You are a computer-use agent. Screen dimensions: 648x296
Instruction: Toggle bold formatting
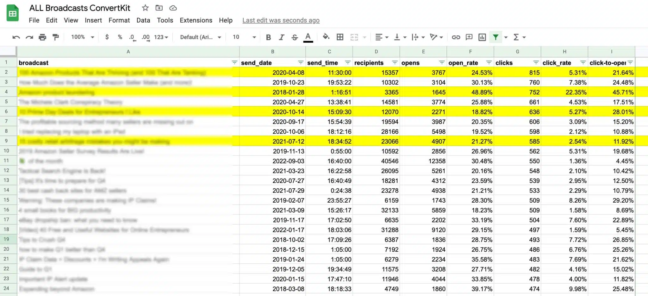268,37
